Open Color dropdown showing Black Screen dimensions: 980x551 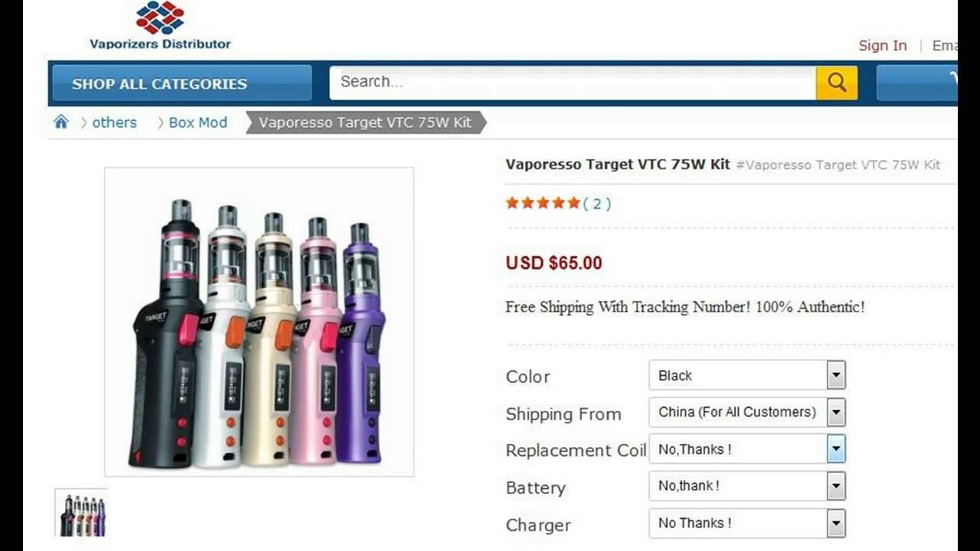pyautogui.click(x=746, y=375)
